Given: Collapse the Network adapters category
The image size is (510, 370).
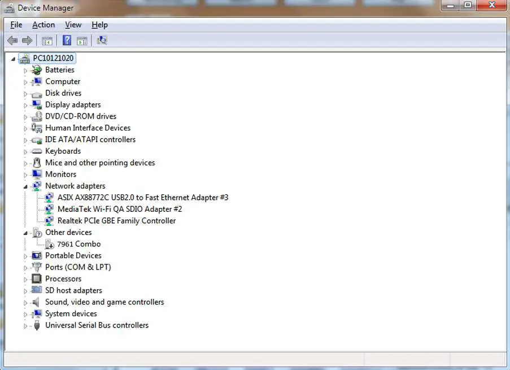Looking at the screenshot, I should [x=24, y=185].
